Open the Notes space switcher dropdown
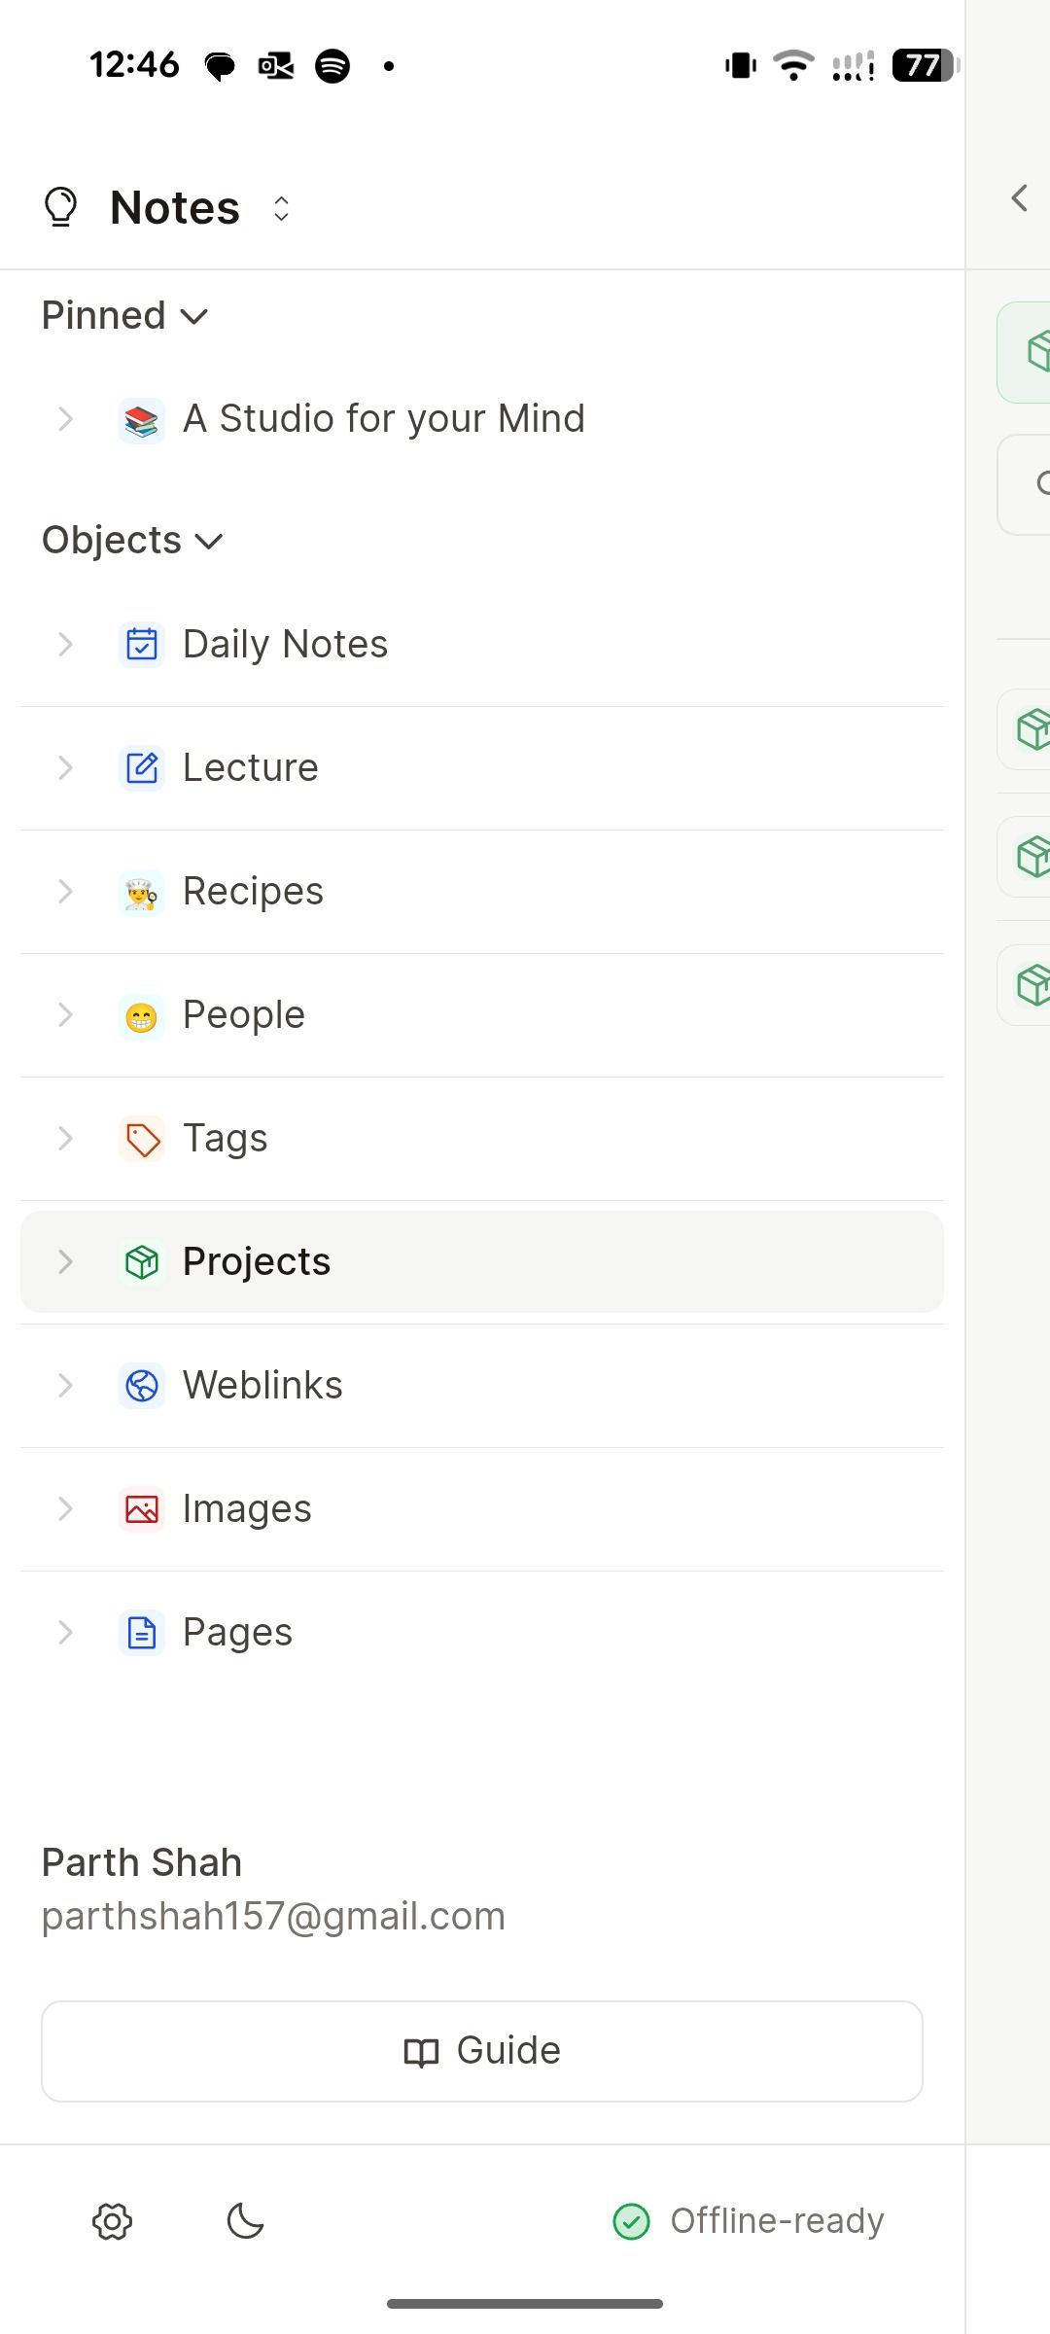Screen dimensions: 1050x2334 point(280,208)
